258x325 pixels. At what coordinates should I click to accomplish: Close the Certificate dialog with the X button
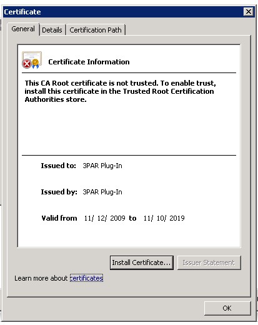(249, 12)
